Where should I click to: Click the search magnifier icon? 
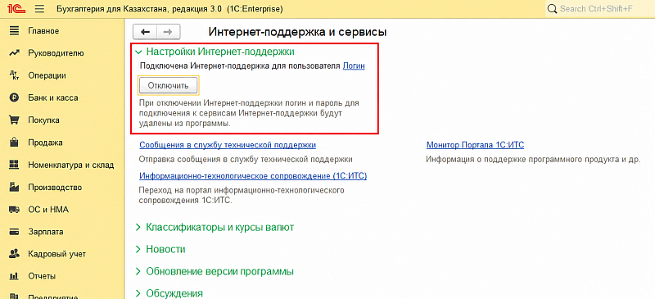click(552, 9)
